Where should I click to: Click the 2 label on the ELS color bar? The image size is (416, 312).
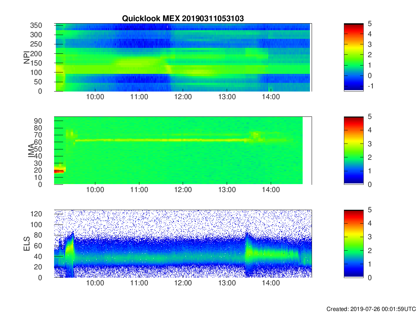click(370, 250)
